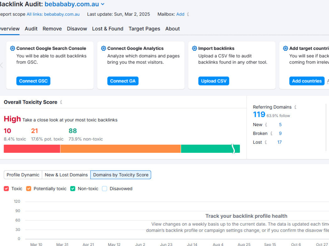Viewport: 329px width, 246px height.
Task: Open report scope All links: bebababy.com.au
Action: click(53, 14)
